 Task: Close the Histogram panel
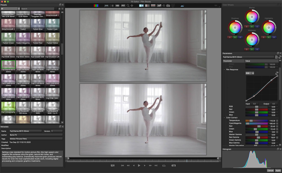[x=280, y=149]
